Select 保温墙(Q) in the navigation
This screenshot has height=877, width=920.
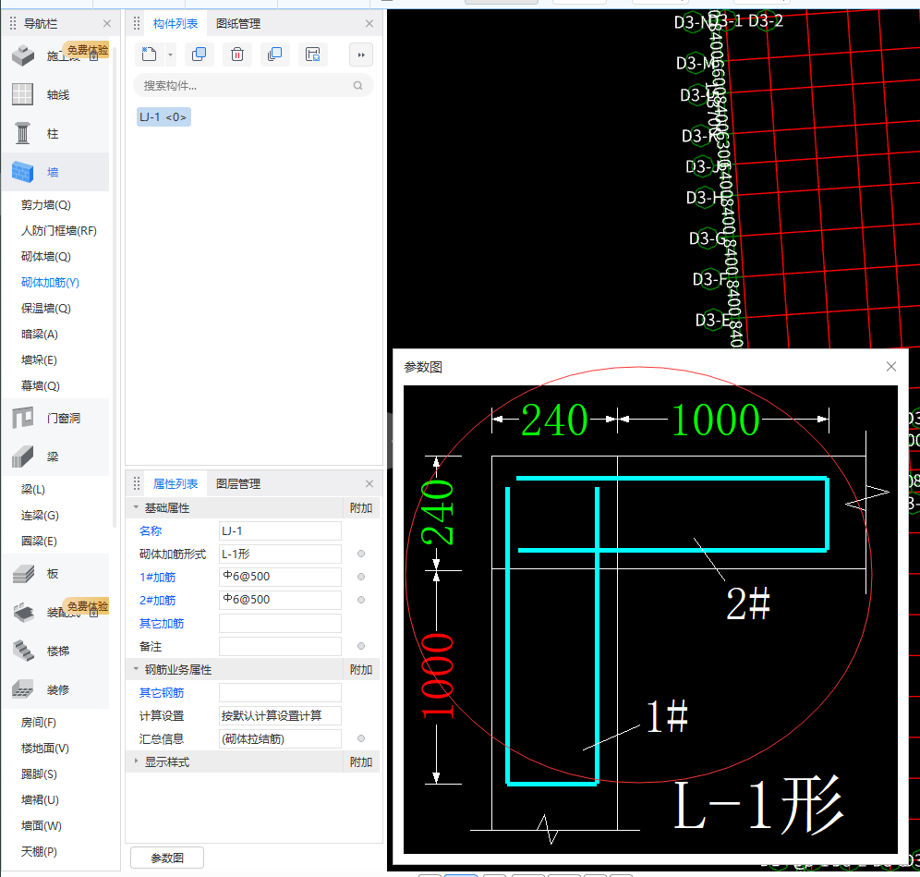46,308
